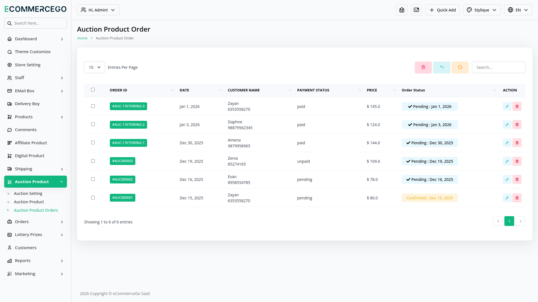This screenshot has height=302, width=538.
Task: Open Comments in sidebar
Action: click(36, 130)
